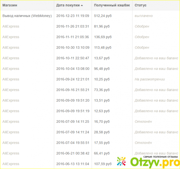Sort table by Магазин column header
The width and height of the screenshot is (180, 169).
pos(10,5)
